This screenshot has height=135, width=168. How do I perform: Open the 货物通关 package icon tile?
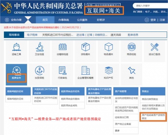pos(85,48)
